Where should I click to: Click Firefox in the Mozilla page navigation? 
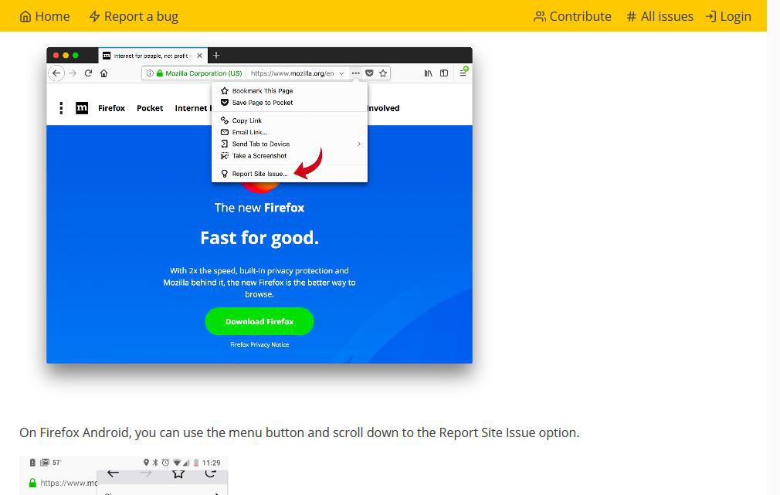(111, 108)
